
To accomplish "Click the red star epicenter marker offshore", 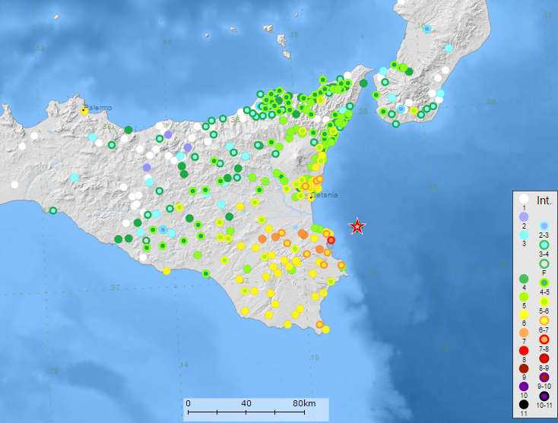I will pos(357,226).
